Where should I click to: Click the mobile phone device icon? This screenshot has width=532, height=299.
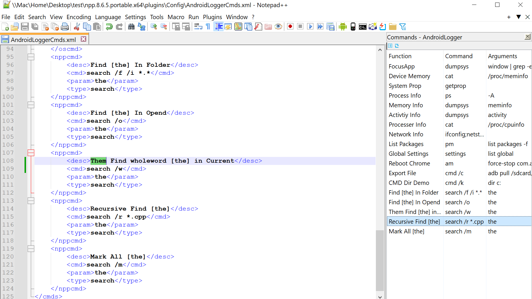tap(353, 27)
